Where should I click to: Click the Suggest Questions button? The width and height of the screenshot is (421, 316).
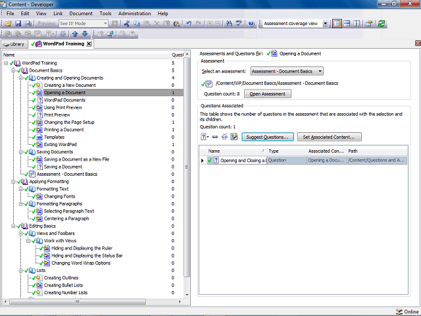click(268, 137)
